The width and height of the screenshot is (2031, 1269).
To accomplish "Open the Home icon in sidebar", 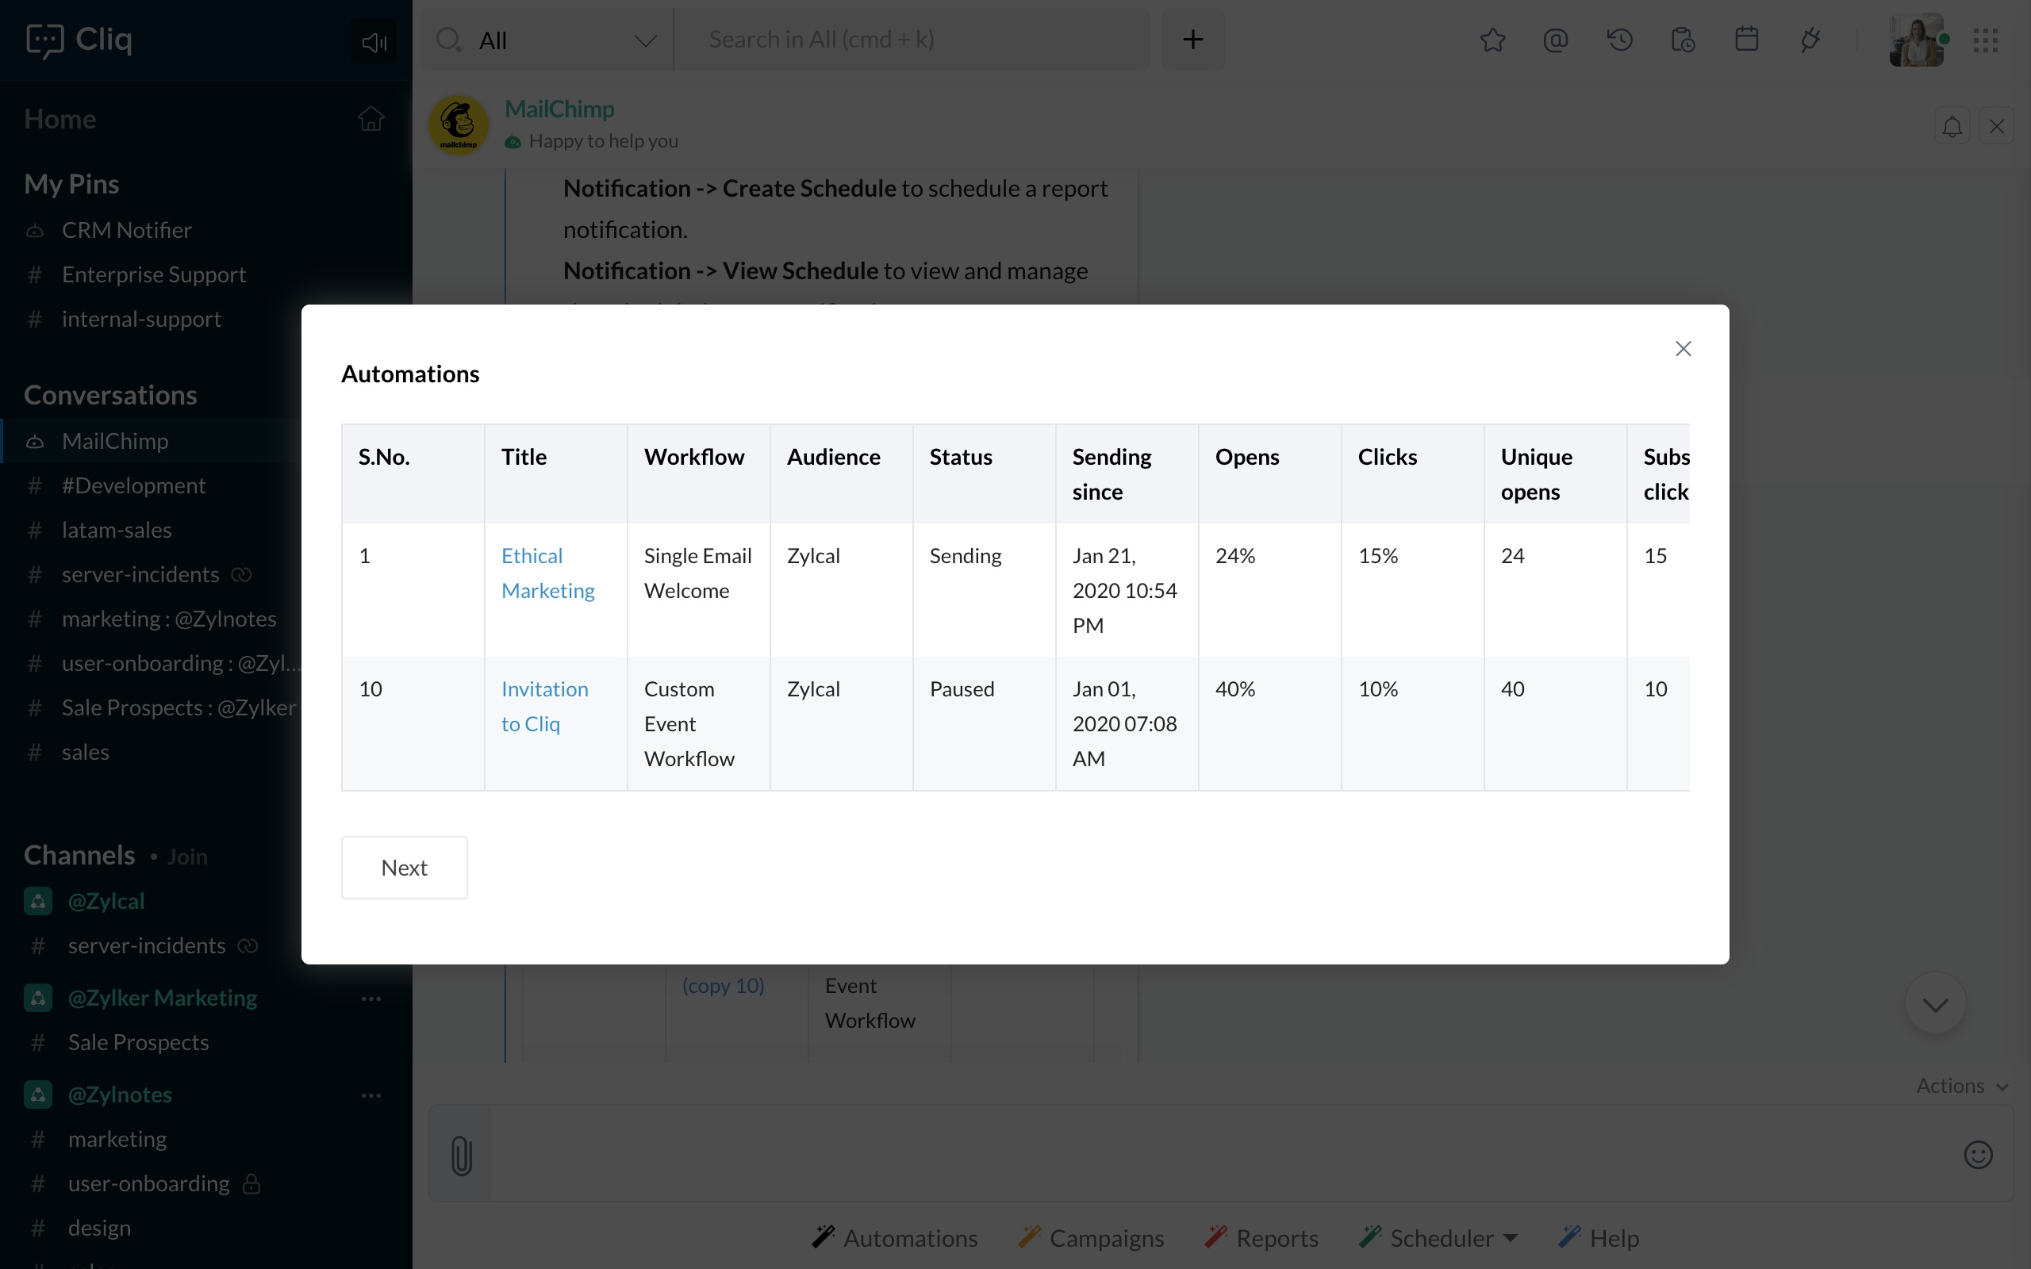I will (x=371, y=118).
